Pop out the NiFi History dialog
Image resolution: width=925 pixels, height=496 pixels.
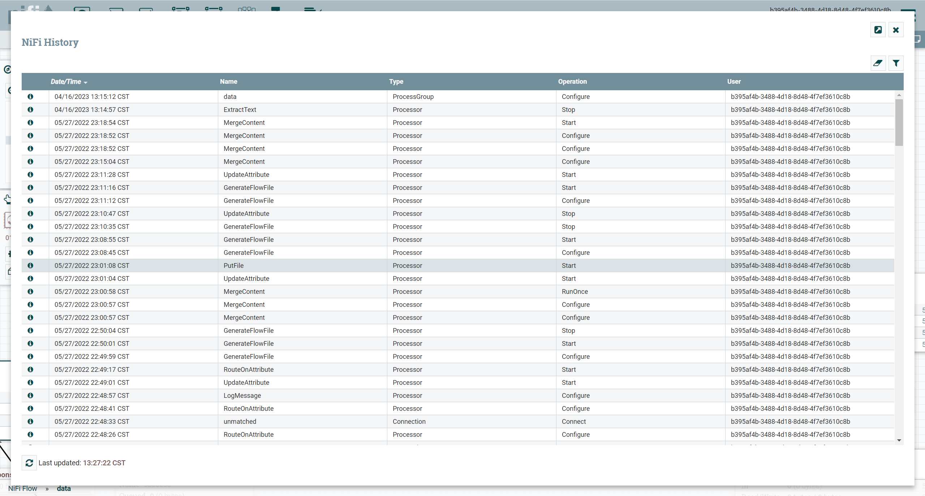[x=878, y=30]
